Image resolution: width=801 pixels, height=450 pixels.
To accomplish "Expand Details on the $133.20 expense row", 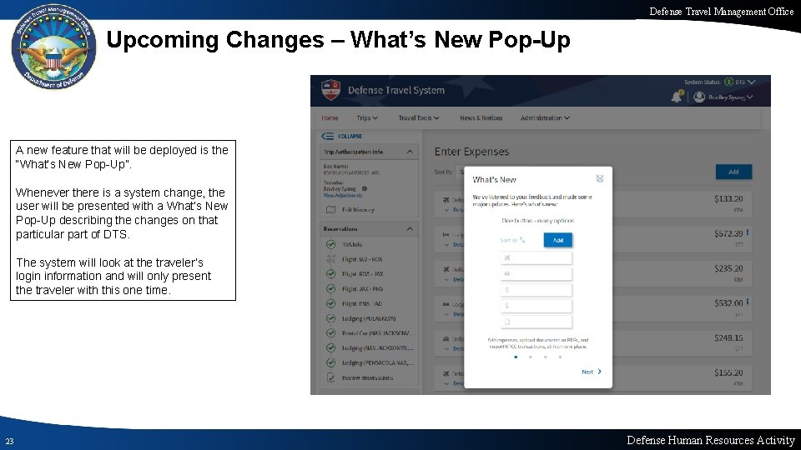I will 454,210.
